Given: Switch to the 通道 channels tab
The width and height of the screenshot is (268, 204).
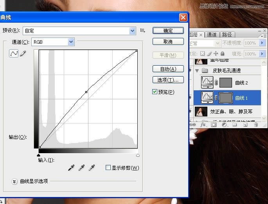Looking at the screenshot, I should tap(212, 35).
